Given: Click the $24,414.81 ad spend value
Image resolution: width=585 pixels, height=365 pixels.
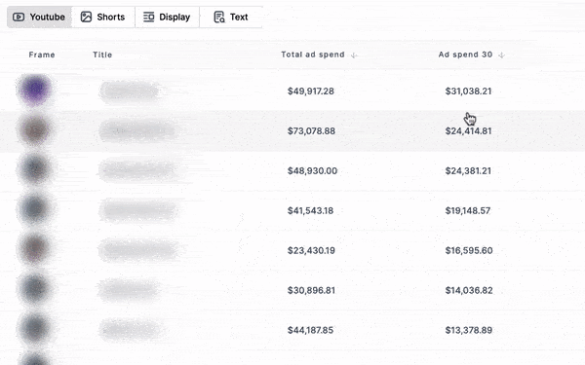Looking at the screenshot, I should pos(468,131).
